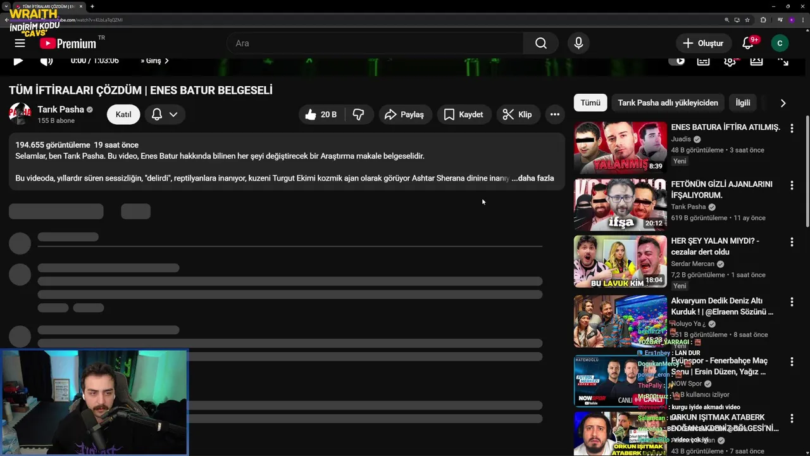Join the channel with the Katıl button
The height and width of the screenshot is (456, 810).
pyautogui.click(x=123, y=115)
